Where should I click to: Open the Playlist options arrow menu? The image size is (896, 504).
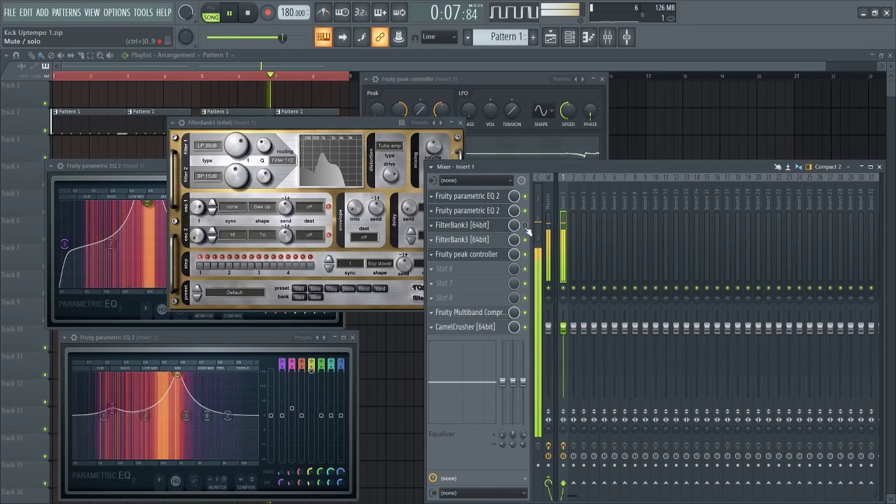tap(6, 55)
